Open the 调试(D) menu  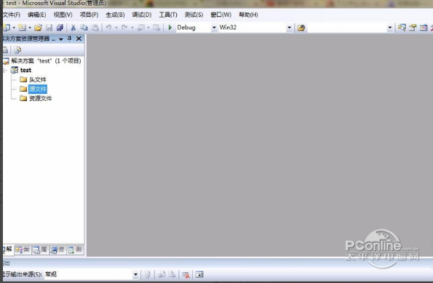pos(142,15)
